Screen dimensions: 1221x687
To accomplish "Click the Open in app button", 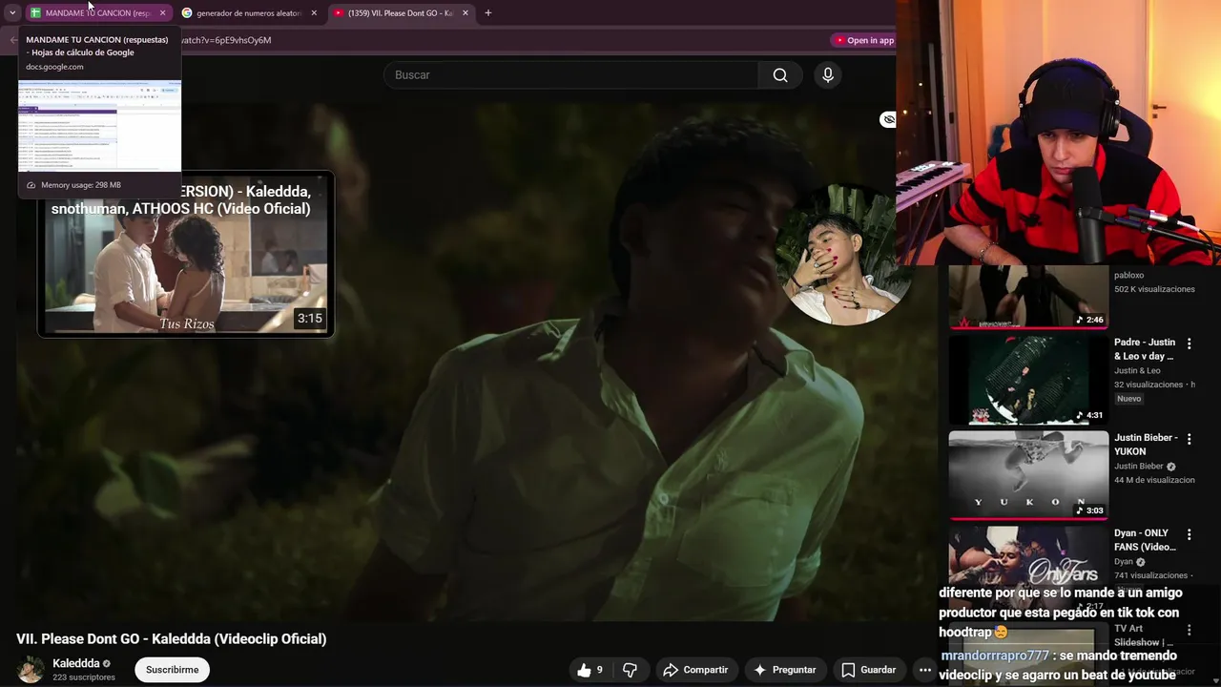I will [x=864, y=40].
